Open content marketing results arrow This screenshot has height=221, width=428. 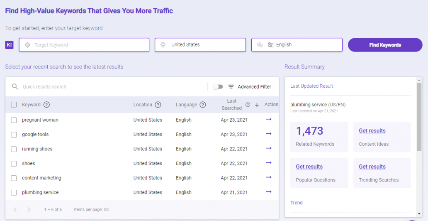click(x=269, y=177)
